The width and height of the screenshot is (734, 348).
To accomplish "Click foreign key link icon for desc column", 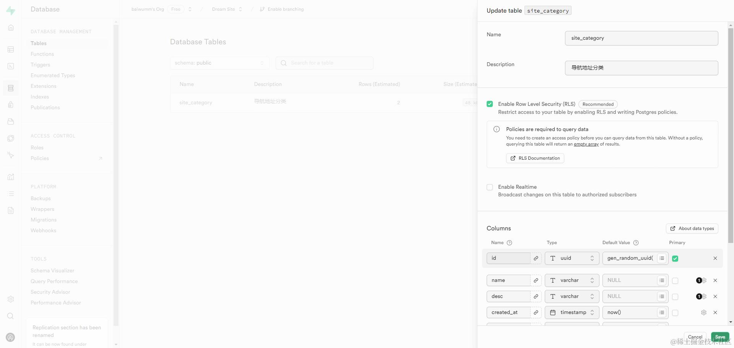I will pyautogui.click(x=536, y=296).
